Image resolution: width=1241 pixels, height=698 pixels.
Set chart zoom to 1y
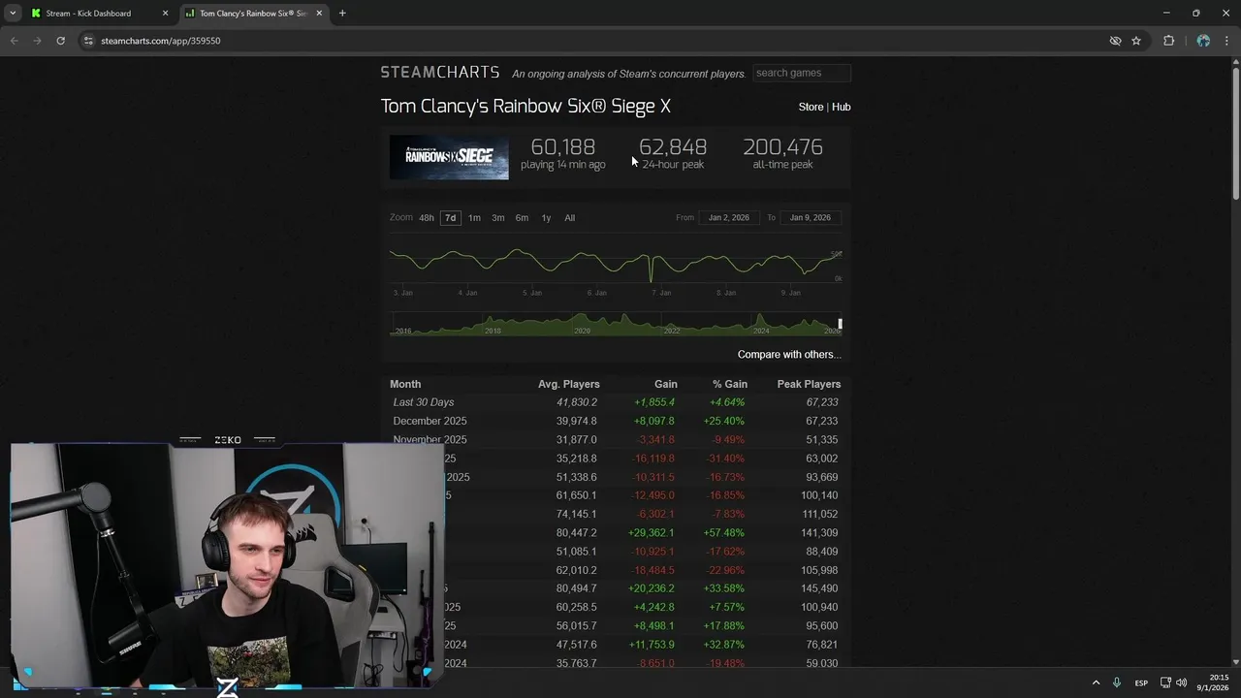click(546, 218)
